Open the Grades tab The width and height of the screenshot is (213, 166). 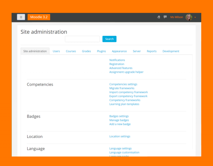[x=86, y=51]
